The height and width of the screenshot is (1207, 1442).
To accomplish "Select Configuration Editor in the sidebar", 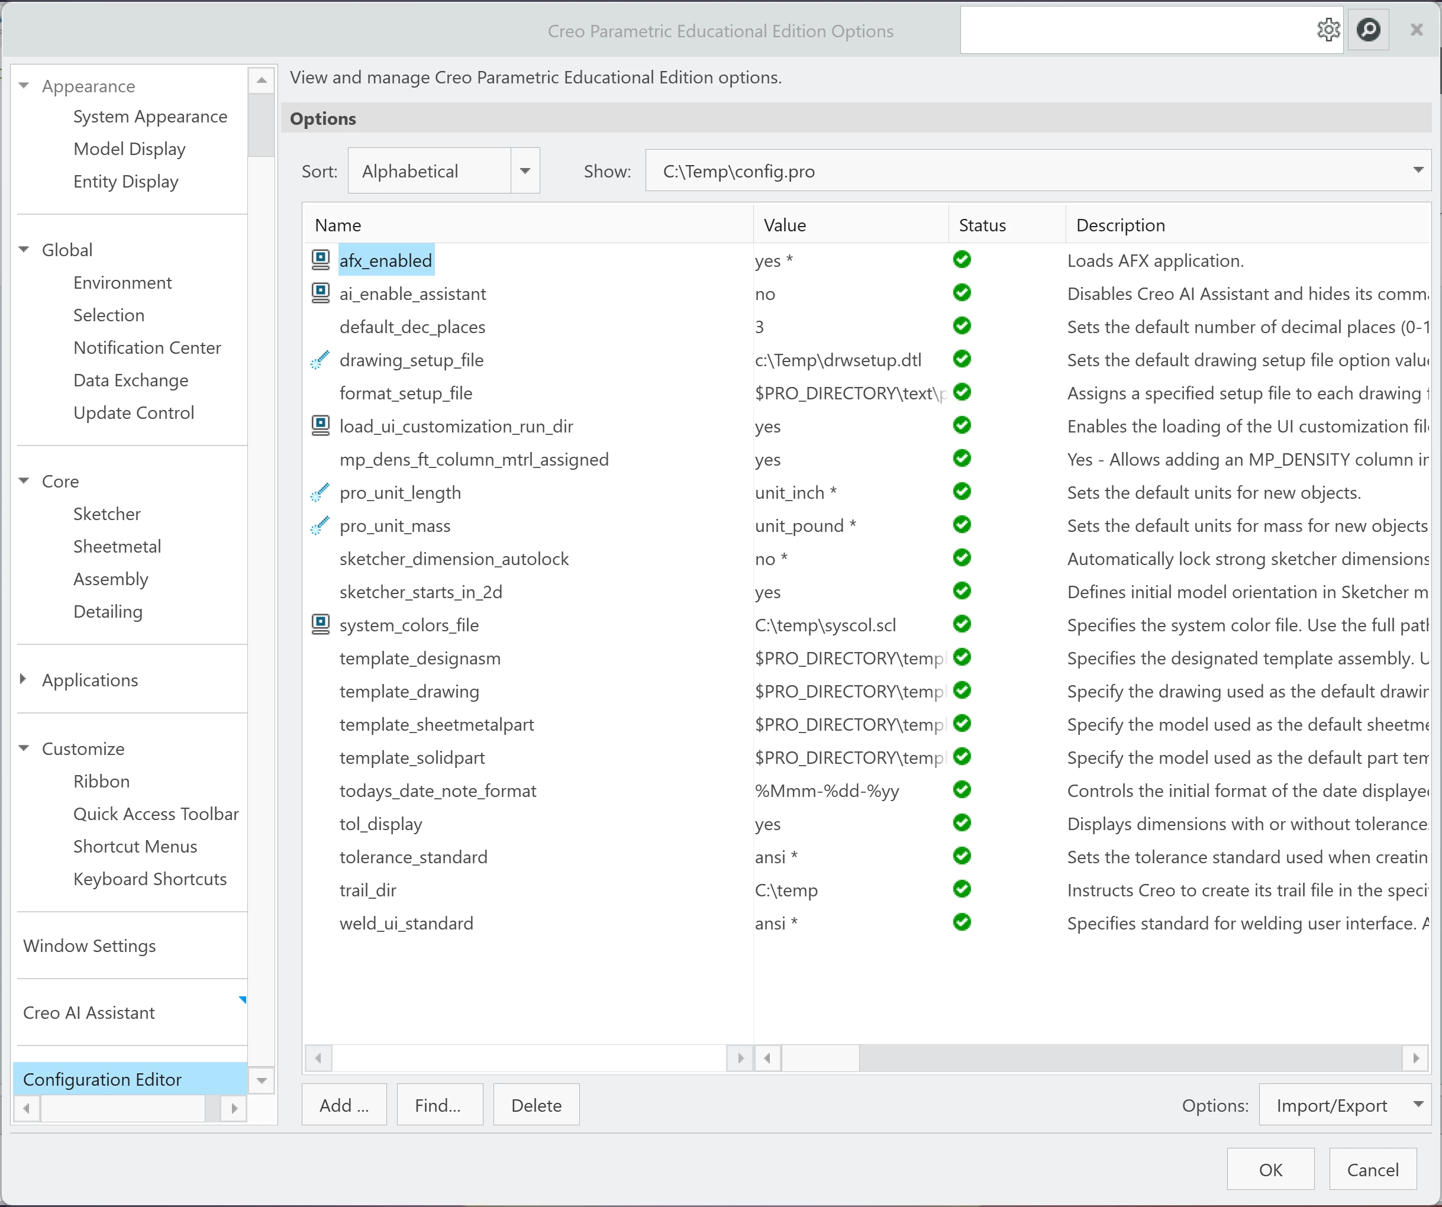I will pos(130,1079).
